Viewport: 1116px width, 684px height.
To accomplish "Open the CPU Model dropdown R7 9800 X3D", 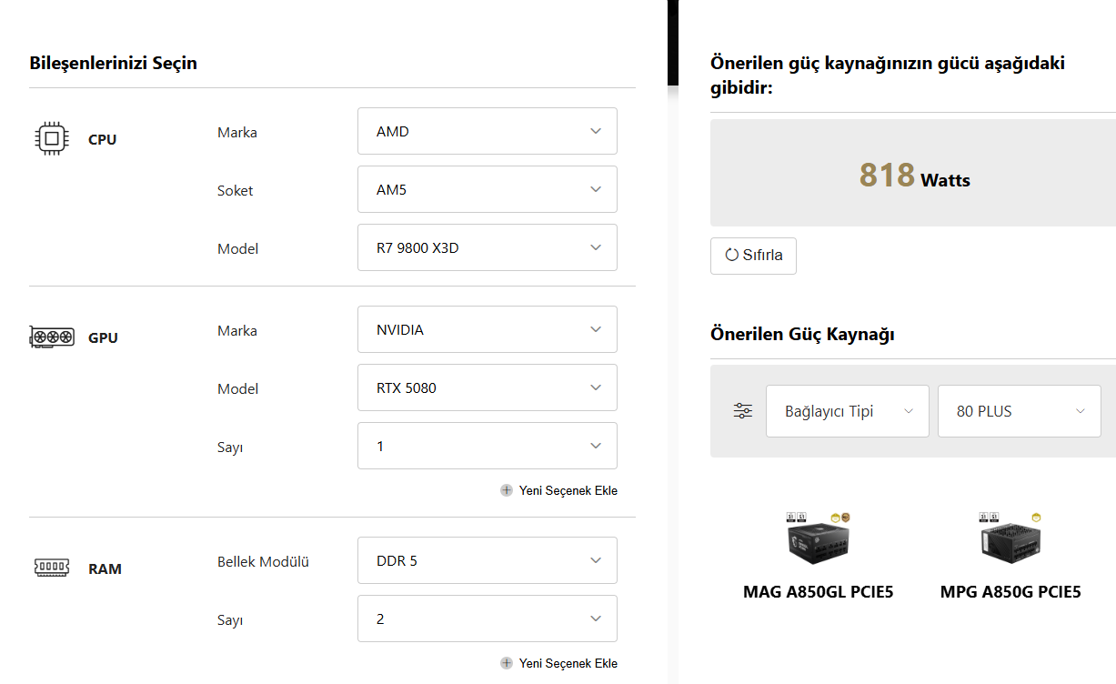I will (488, 247).
